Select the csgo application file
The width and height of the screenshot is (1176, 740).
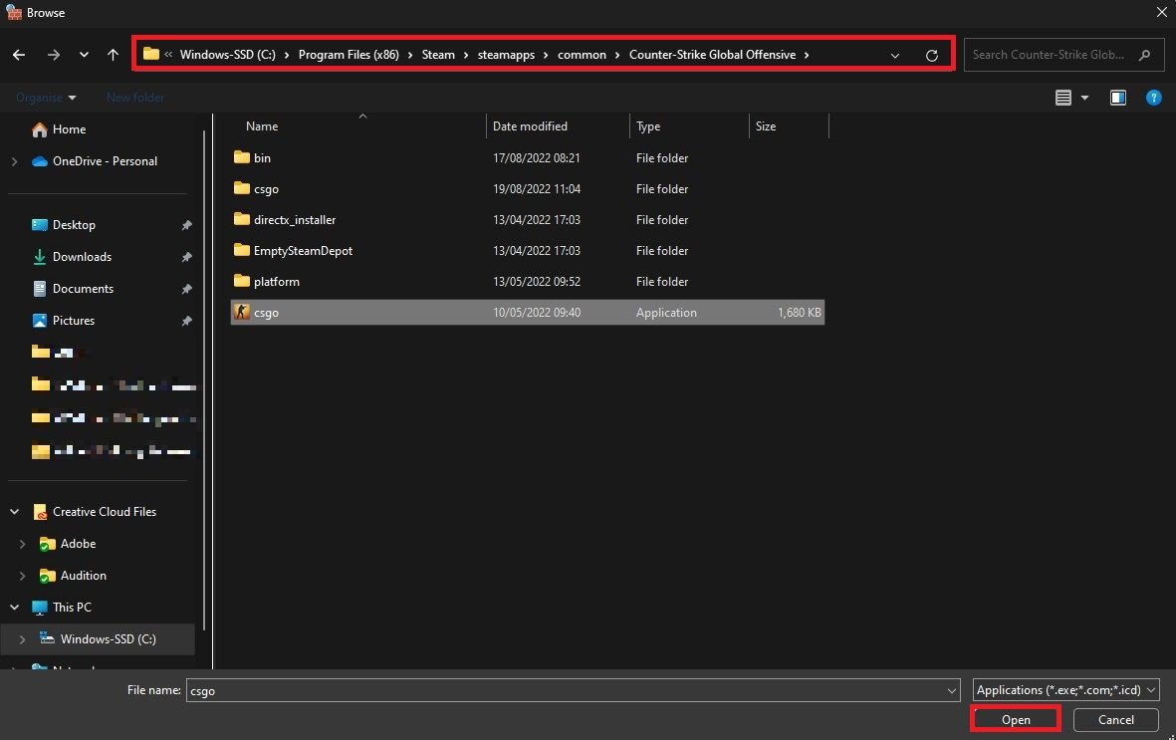(266, 313)
